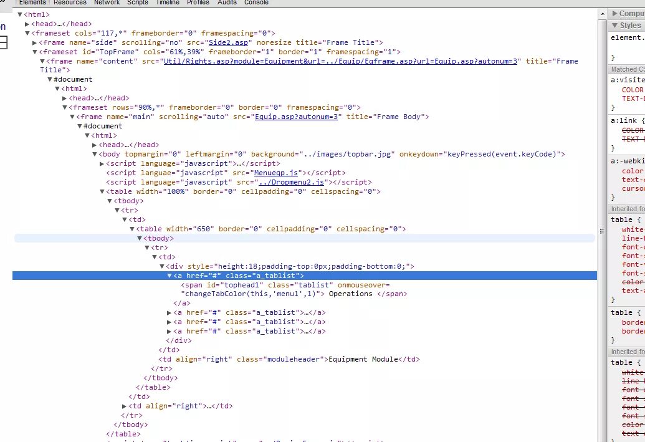Open the Network tab
645x442 pixels.
(x=107, y=2)
